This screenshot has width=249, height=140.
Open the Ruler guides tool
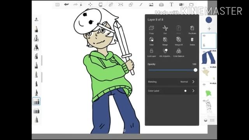coord(110,4)
